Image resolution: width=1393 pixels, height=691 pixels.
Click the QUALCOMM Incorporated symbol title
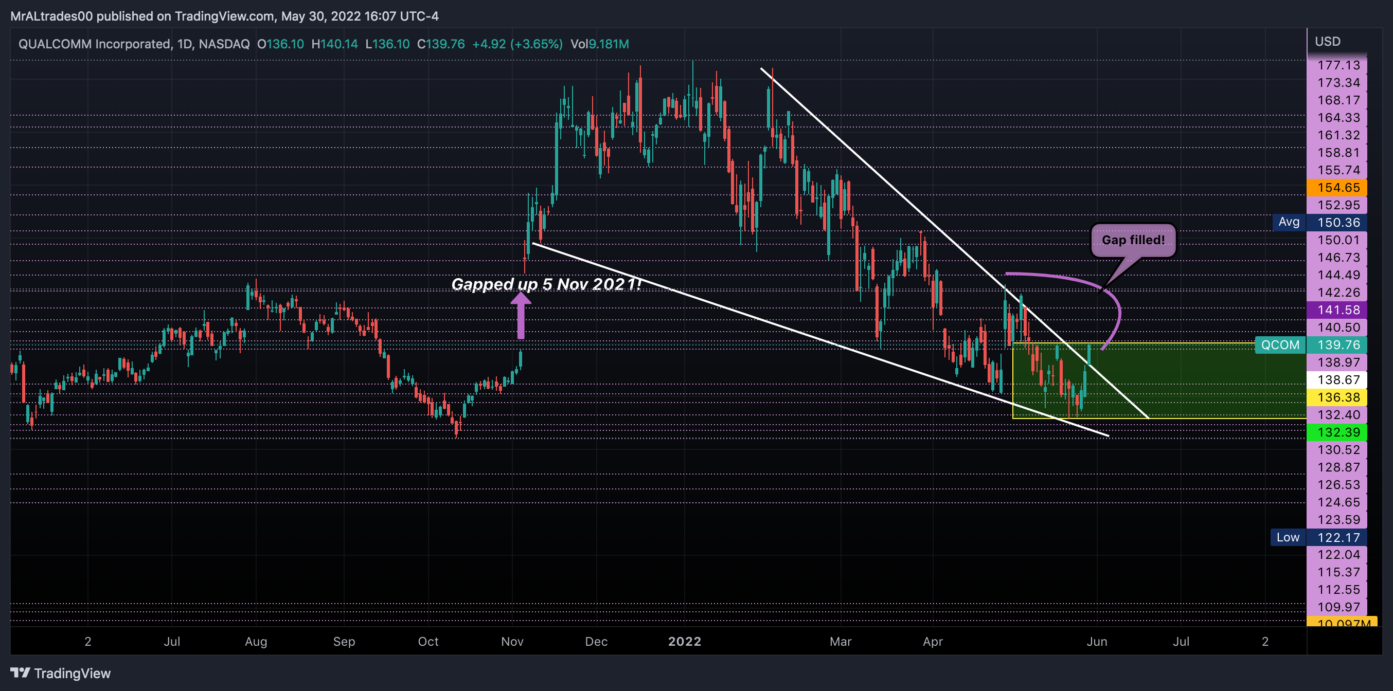click(134, 44)
